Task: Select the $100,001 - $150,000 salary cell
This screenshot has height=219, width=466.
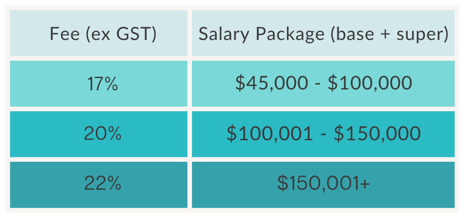Action: point(323,134)
